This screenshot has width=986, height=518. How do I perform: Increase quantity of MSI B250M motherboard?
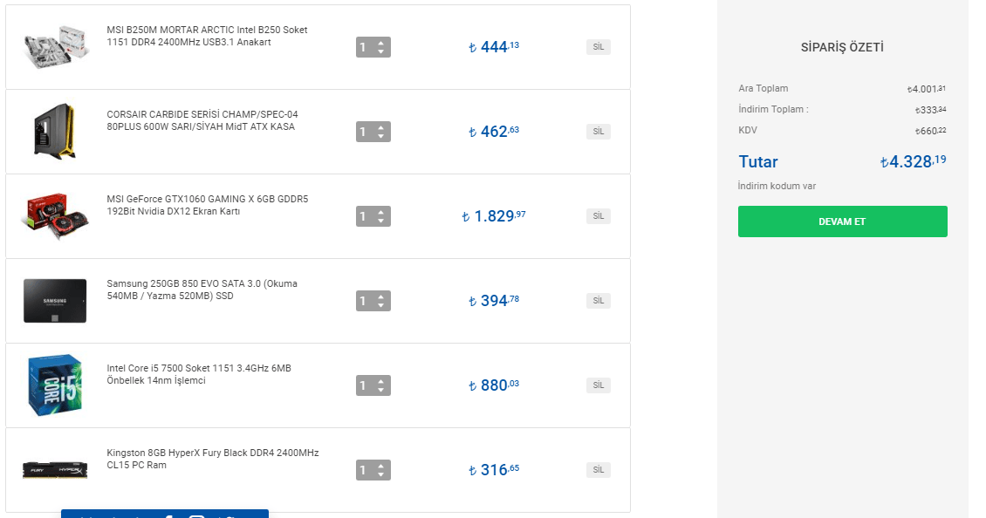coord(381,42)
